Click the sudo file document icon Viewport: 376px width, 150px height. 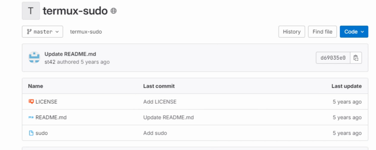click(31, 133)
